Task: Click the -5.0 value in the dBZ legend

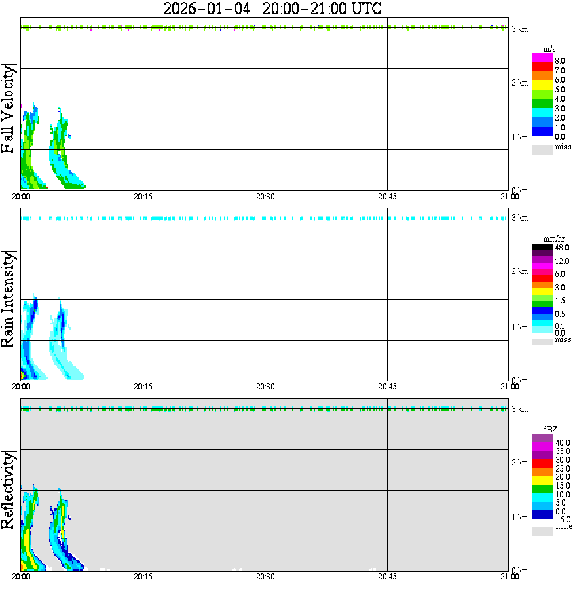Action: pos(563,520)
